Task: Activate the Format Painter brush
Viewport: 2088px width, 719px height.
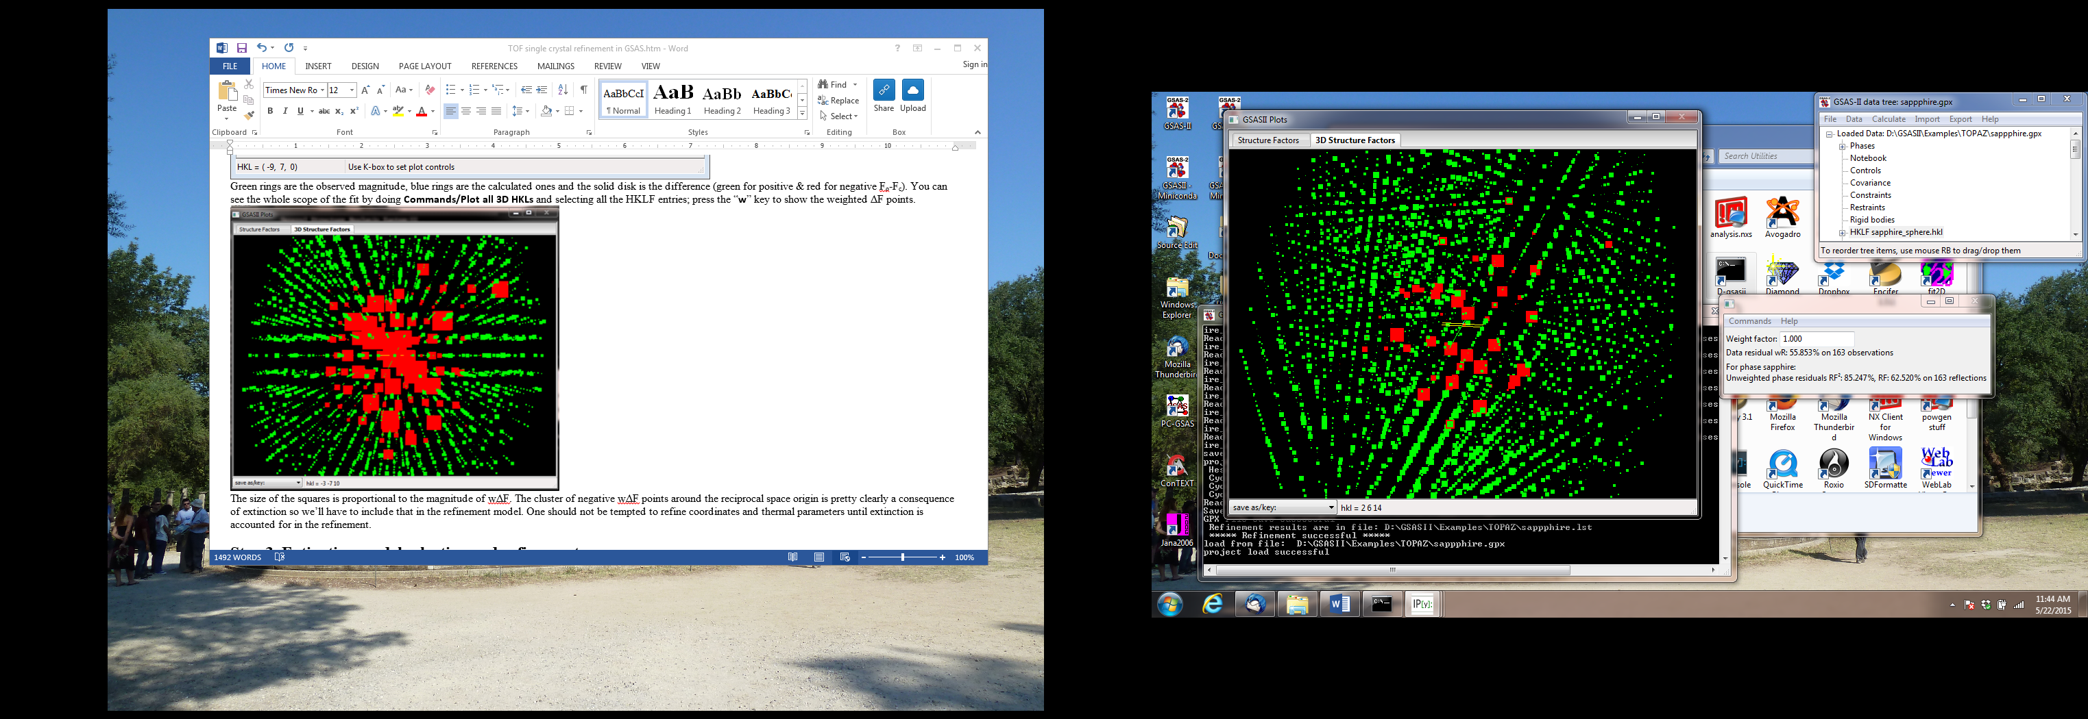Action: coord(249,115)
